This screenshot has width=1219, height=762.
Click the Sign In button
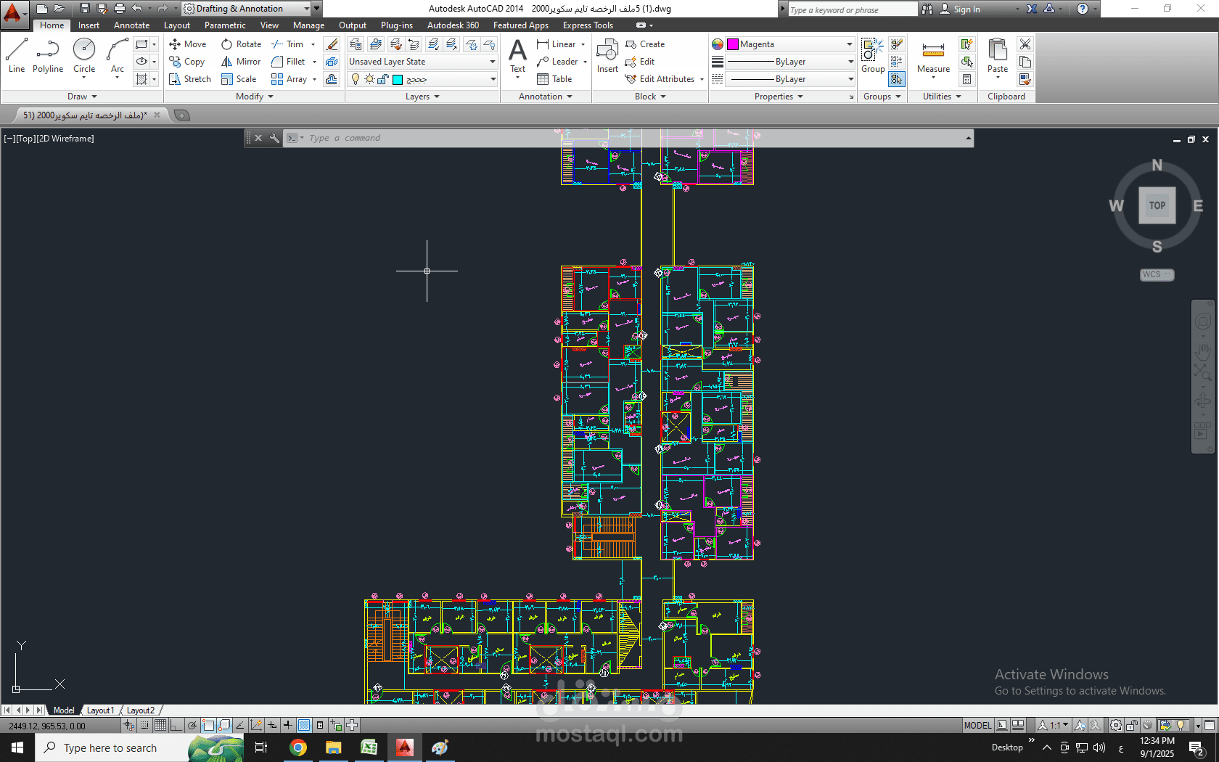pos(966,9)
